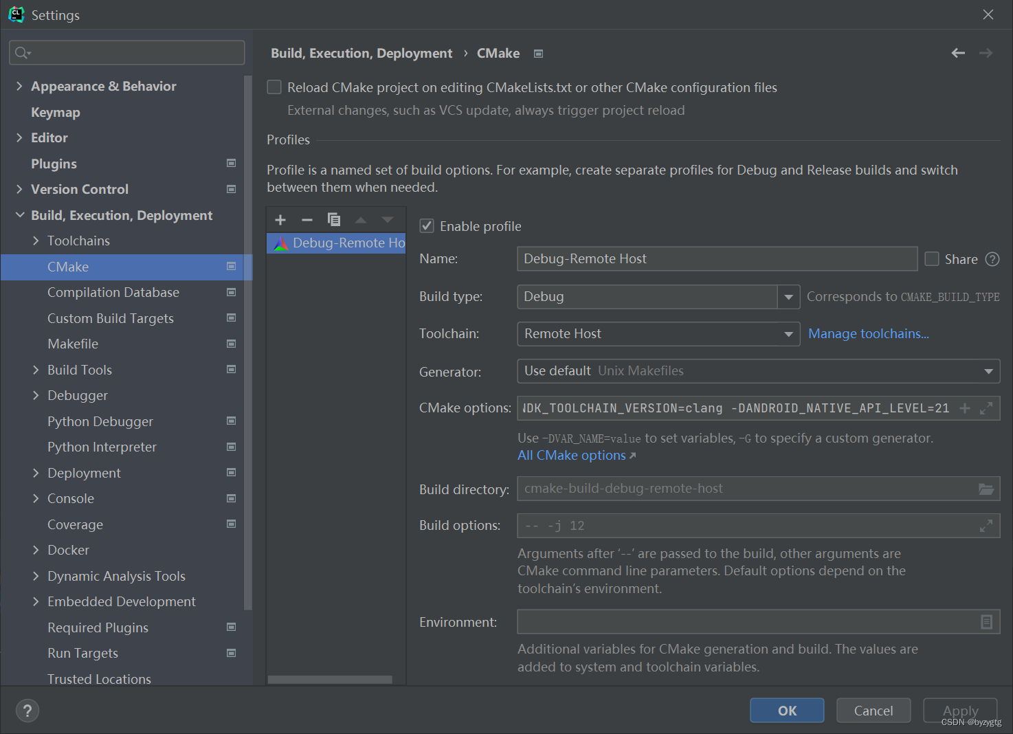Click Build, Execution, Deployment breadcrumb
This screenshot has width=1013, height=734.
[x=361, y=53]
